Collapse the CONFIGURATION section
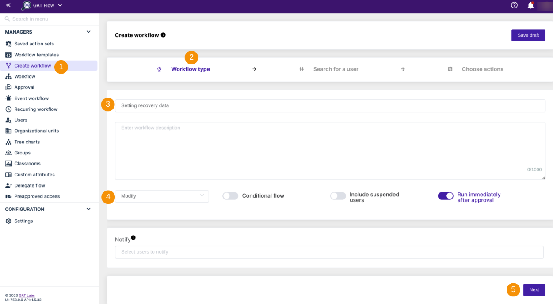The image size is (553, 304). coord(88,209)
